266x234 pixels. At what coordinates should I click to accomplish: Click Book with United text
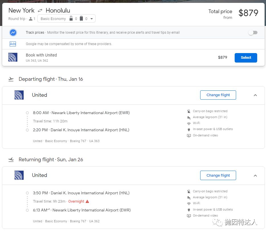pos(41,55)
